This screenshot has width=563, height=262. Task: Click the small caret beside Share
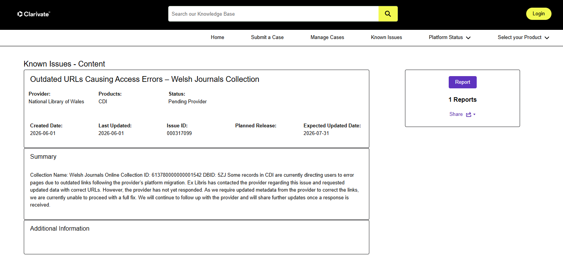(x=474, y=115)
